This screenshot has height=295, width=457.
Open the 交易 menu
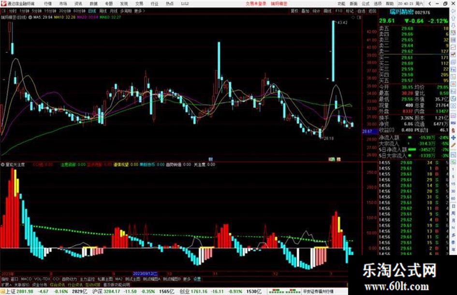tap(139, 3)
